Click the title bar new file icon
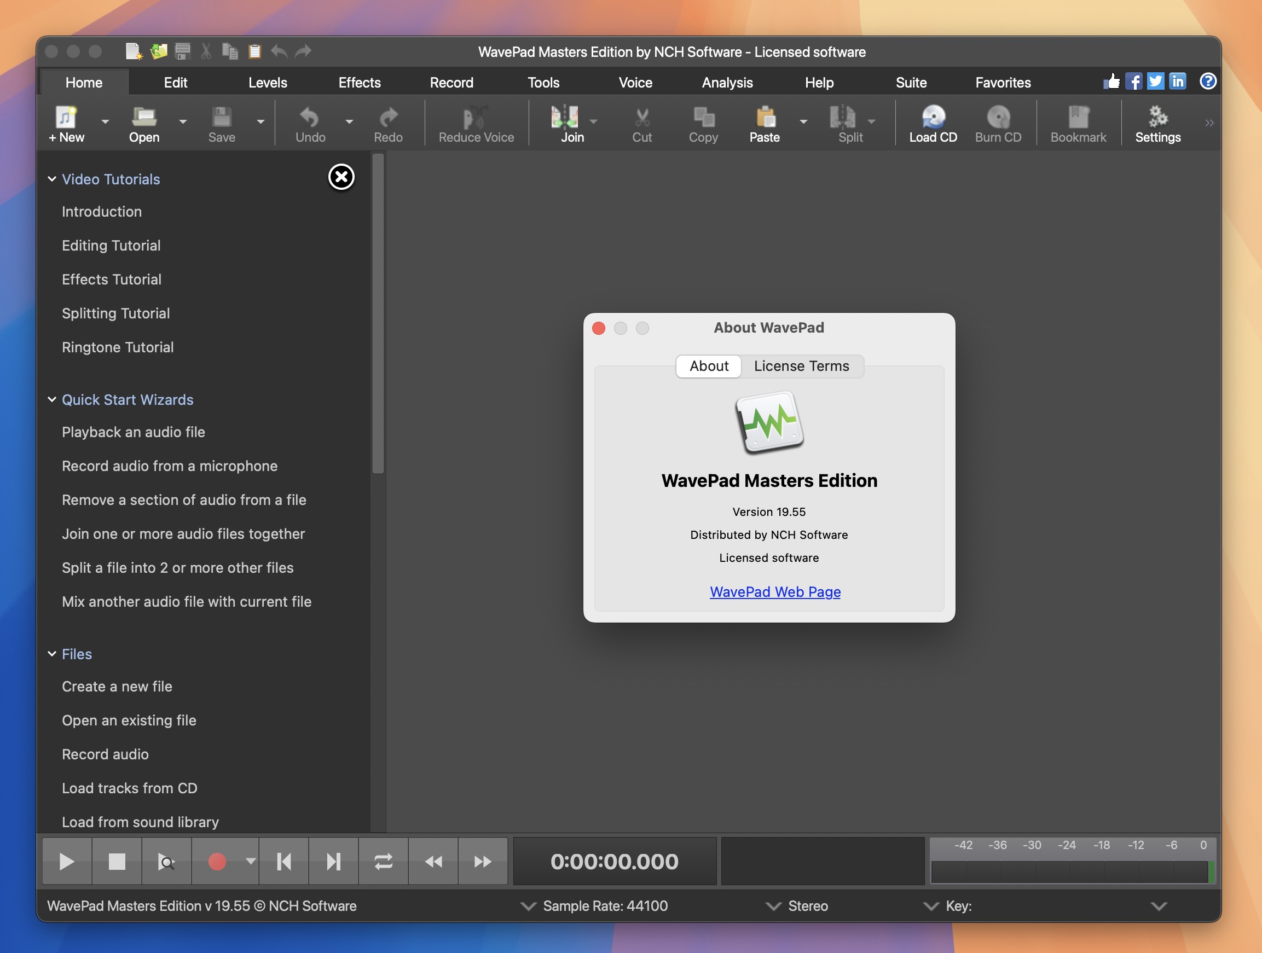Image resolution: width=1262 pixels, height=953 pixels. click(x=134, y=51)
